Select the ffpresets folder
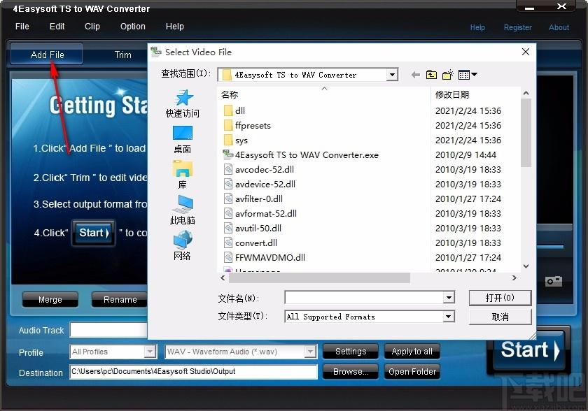 click(x=248, y=125)
